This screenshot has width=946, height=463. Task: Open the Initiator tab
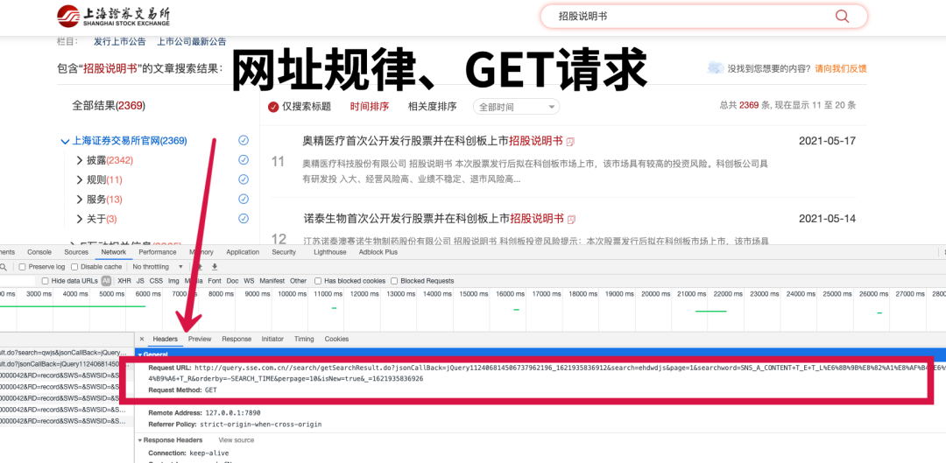click(272, 340)
